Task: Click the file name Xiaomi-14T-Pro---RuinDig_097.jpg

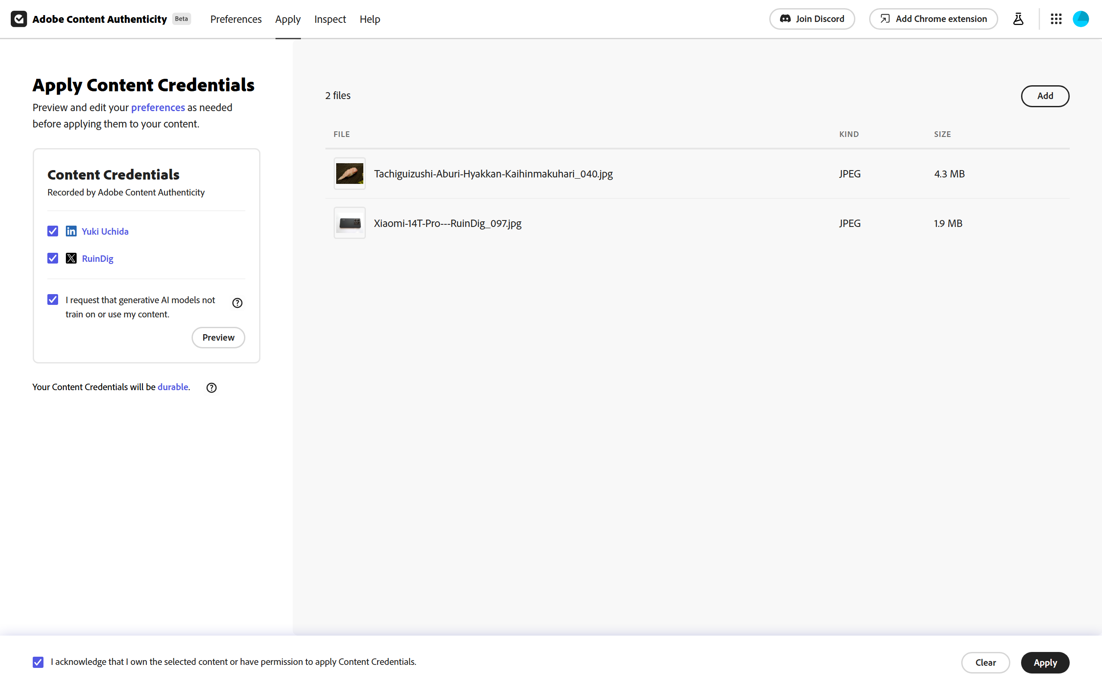Action: tap(448, 224)
